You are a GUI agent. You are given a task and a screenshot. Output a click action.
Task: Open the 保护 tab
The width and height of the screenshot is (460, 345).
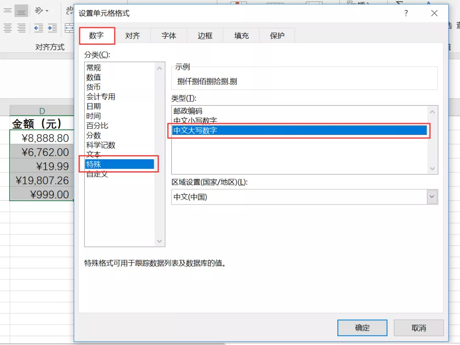click(277, 36)
